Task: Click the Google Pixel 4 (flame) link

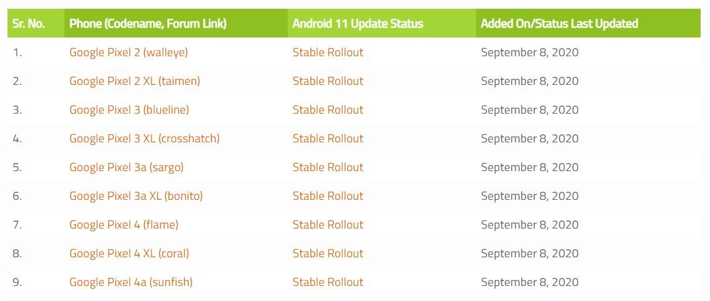Action: tap(124, 225)
